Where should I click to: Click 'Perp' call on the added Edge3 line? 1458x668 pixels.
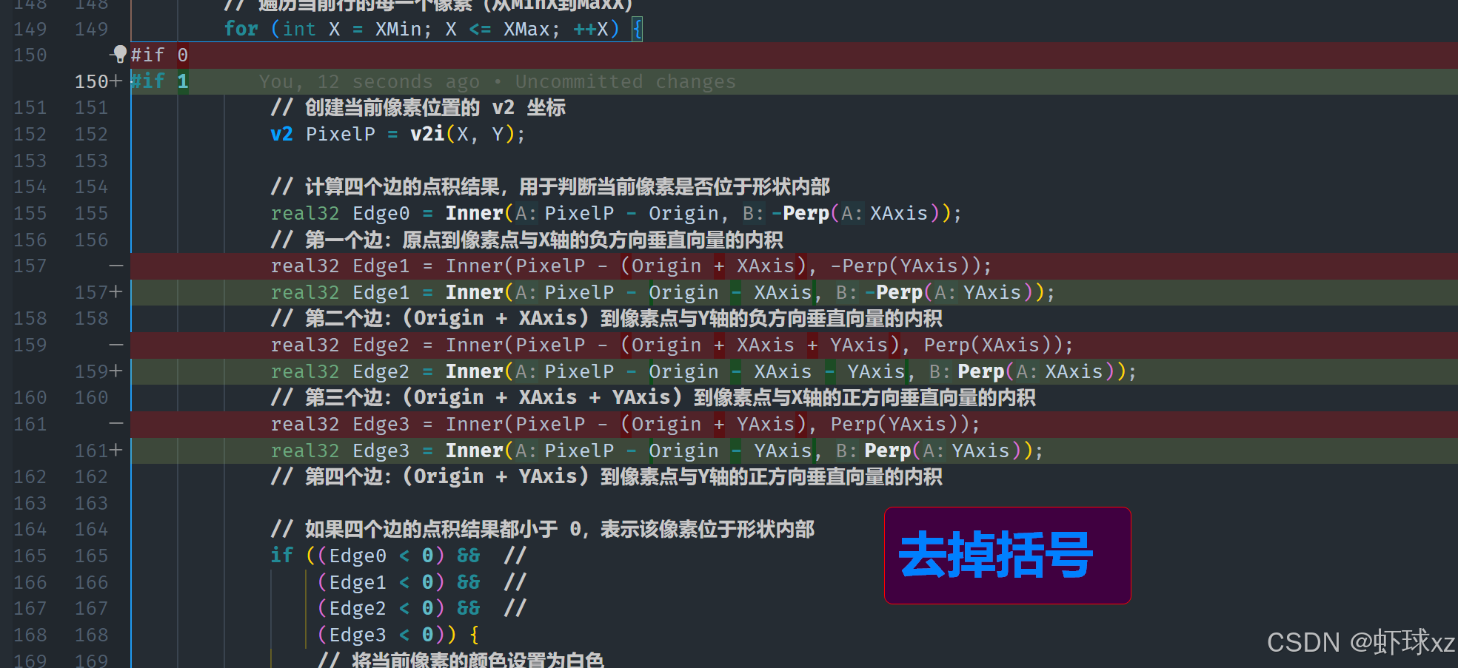[887, 451]
